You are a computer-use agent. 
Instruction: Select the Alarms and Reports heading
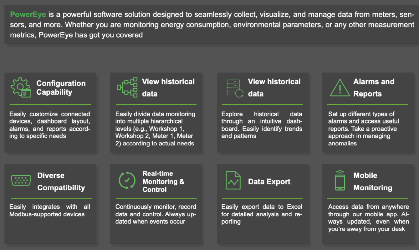[x=374, y=88]
